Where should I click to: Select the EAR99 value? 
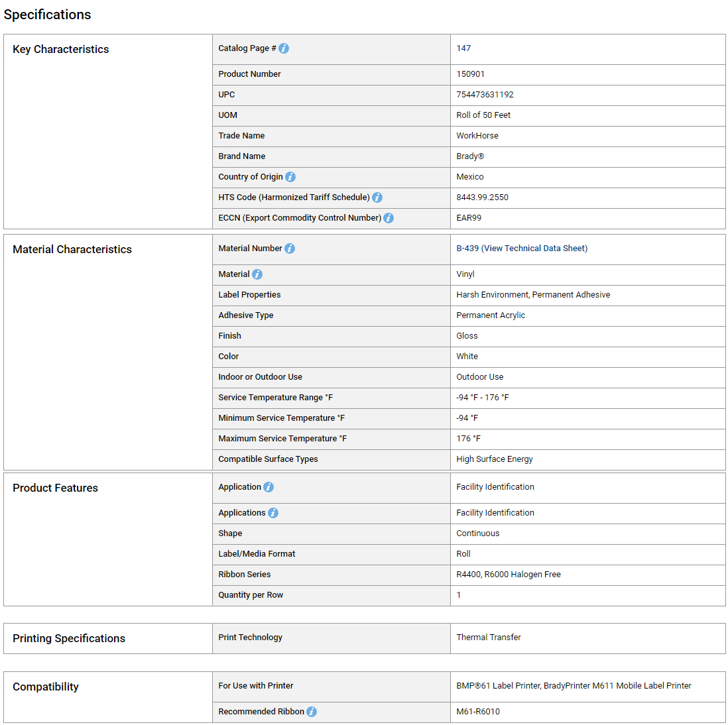469,218
